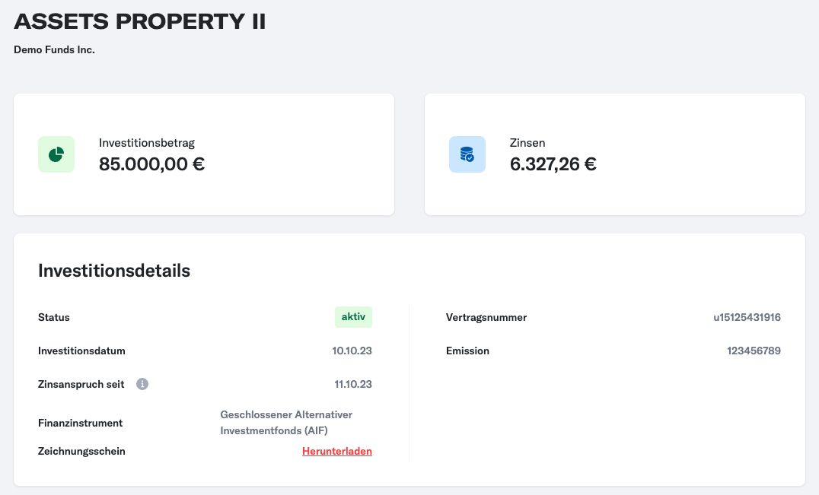This screenshot has width=819, height=495.
Task: Click the interest entitlement date 11.10.23
Action: click(353, 384)
